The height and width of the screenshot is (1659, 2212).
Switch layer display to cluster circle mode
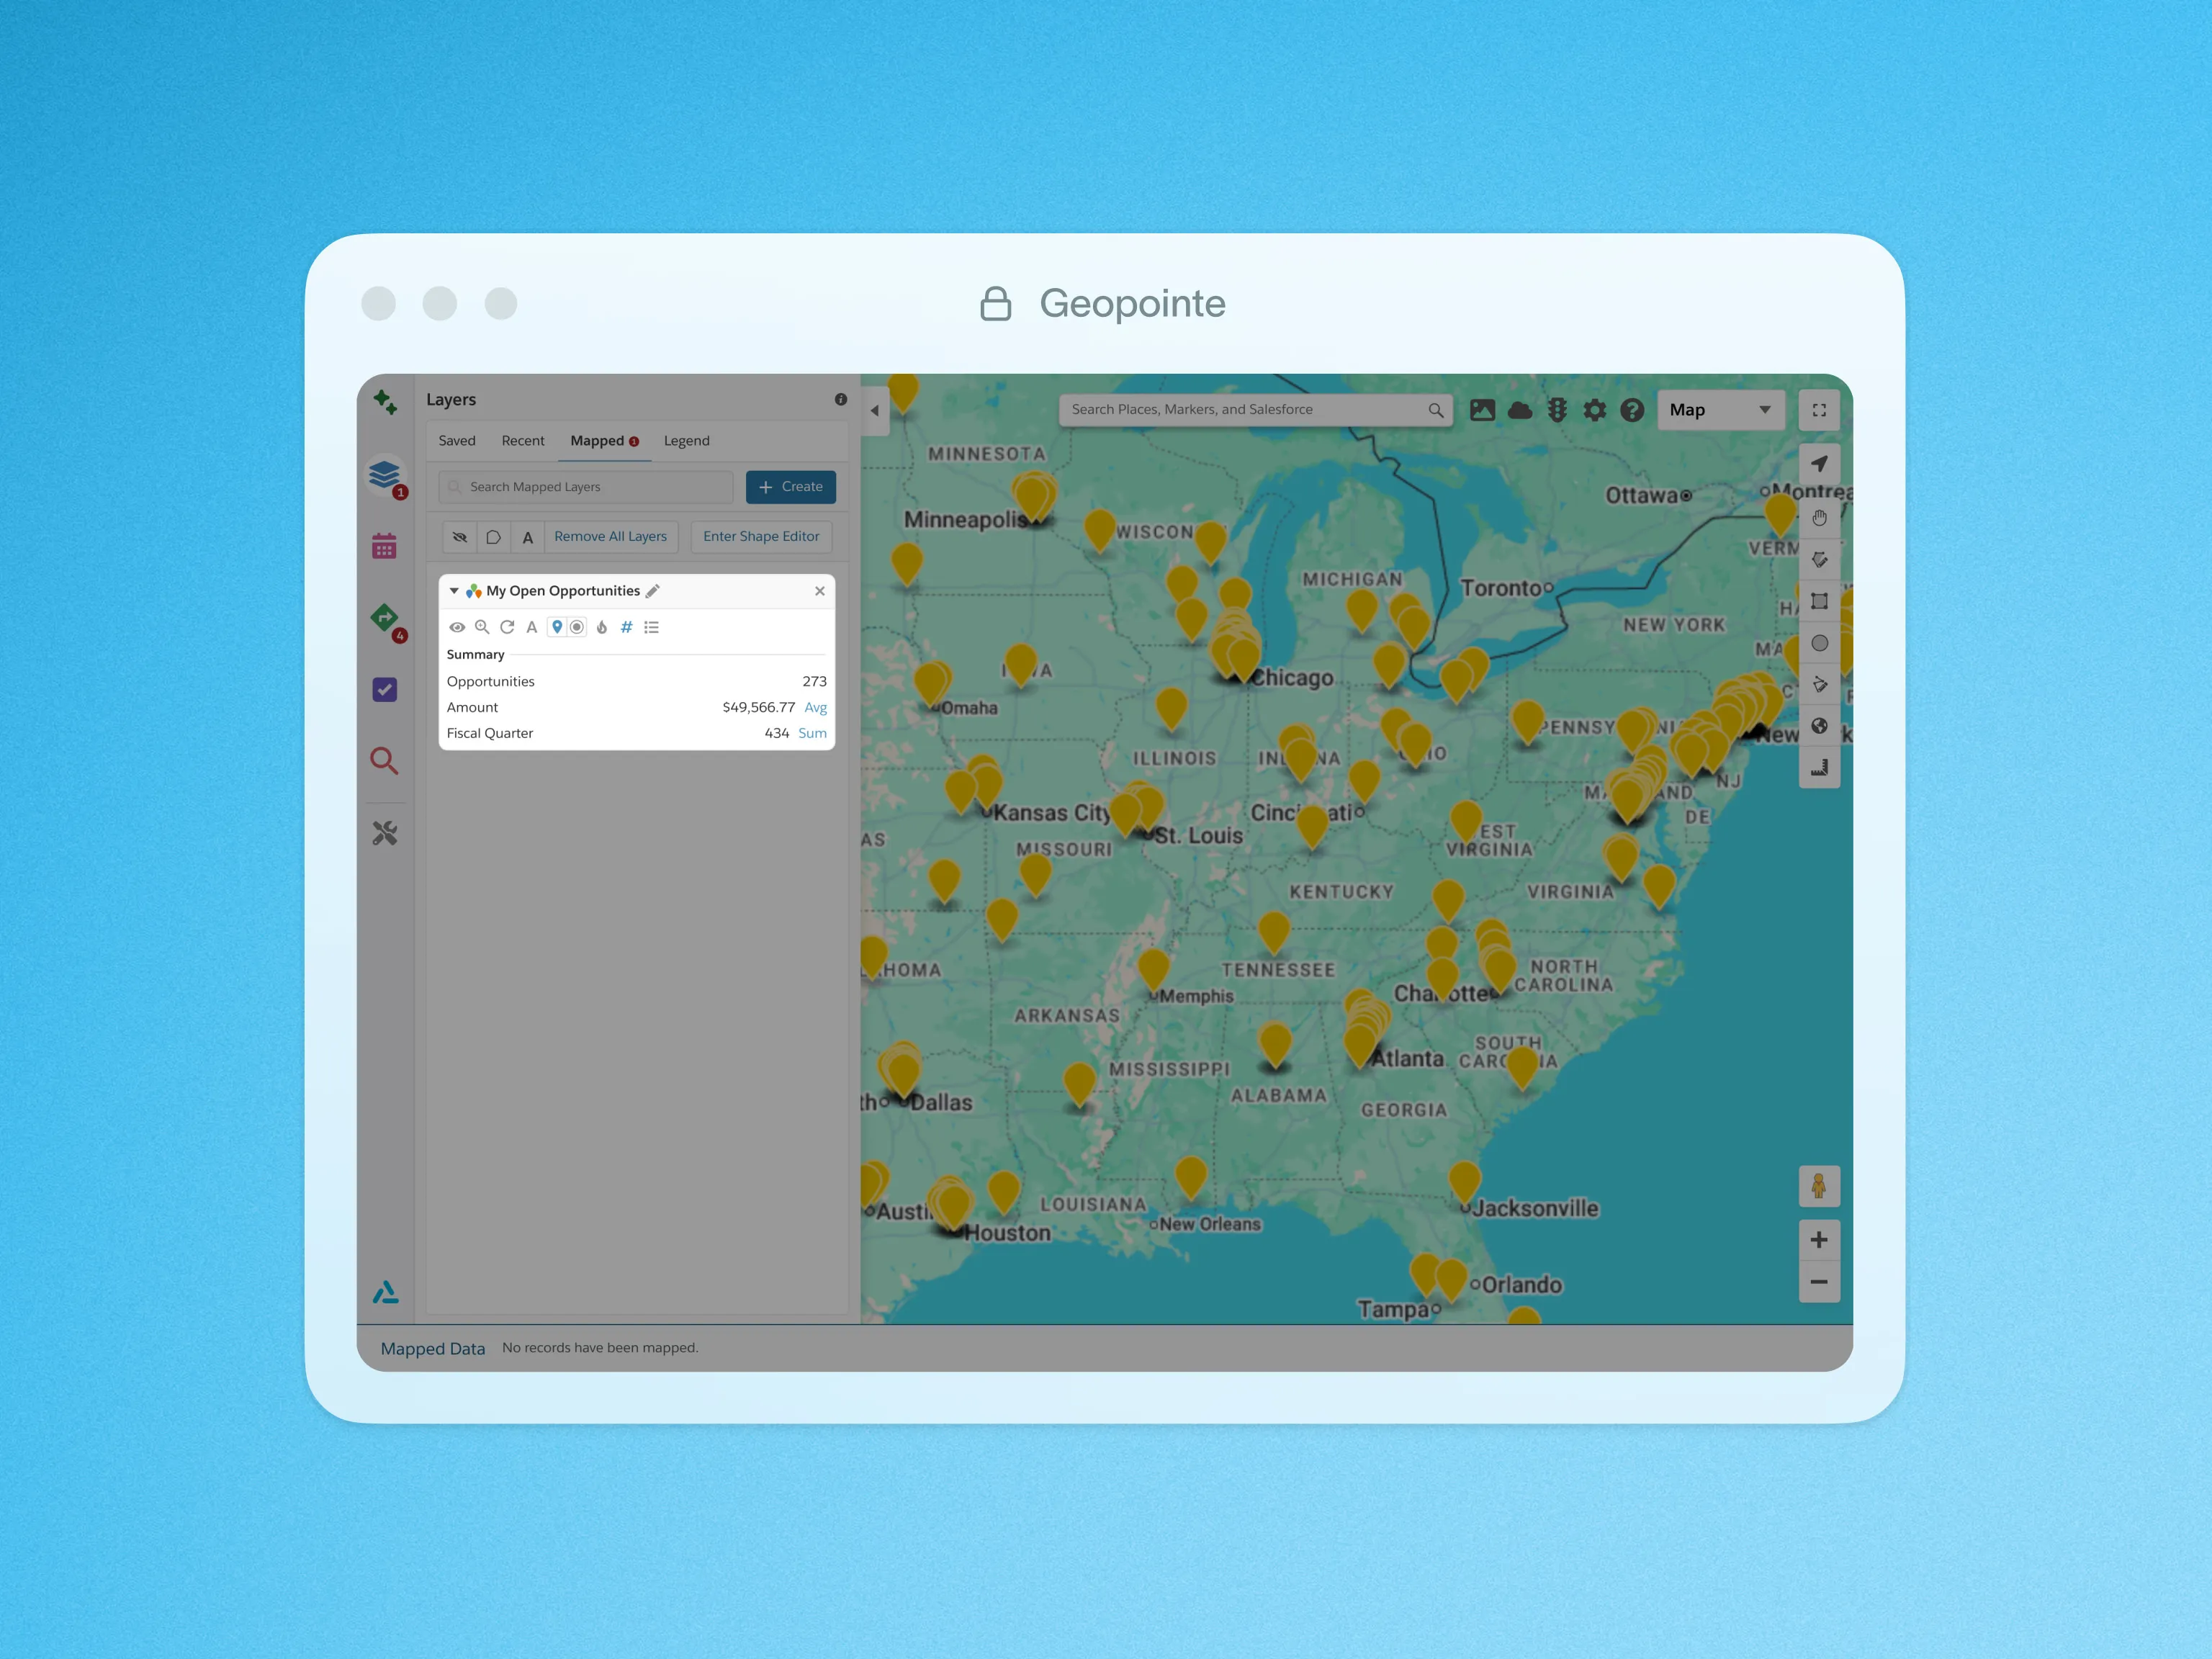pyautogui.click(x=577, y=627)
